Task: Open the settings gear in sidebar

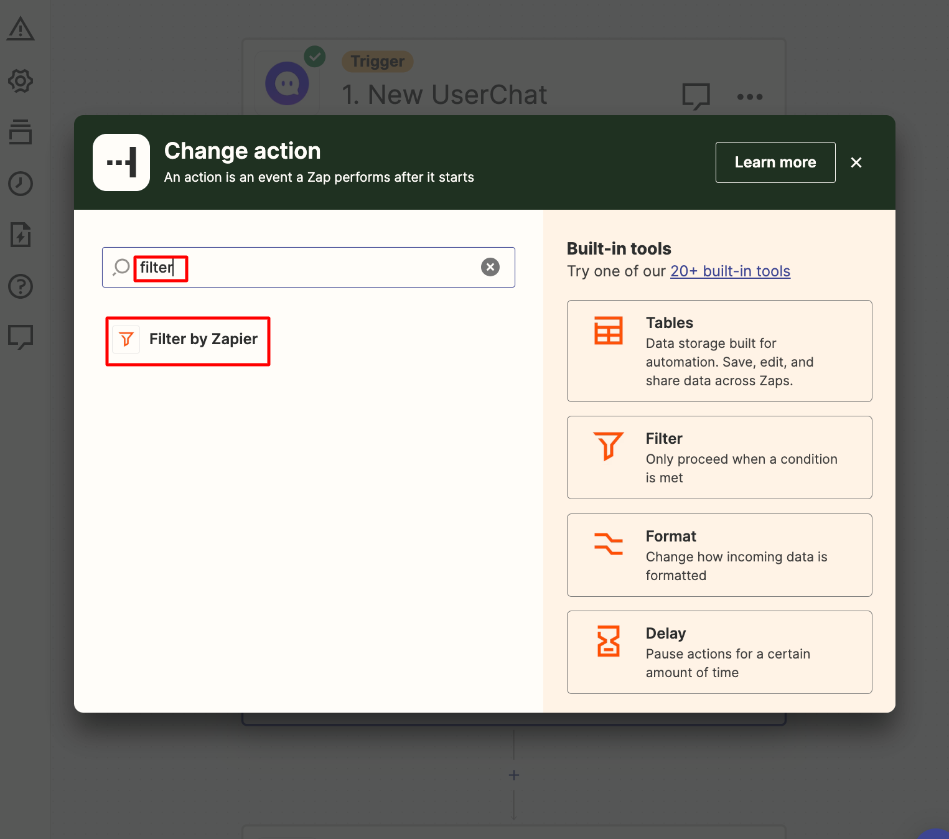Action: (x=21, y=81)
